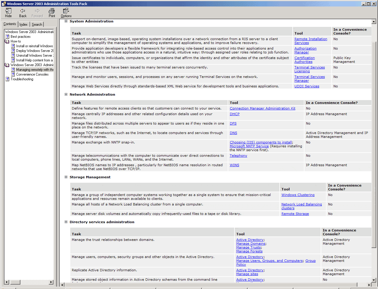The width and height of the screenshot is (378, 289).
Task: Open the Network Load Balancing clusters link
Action: [302, 206]
